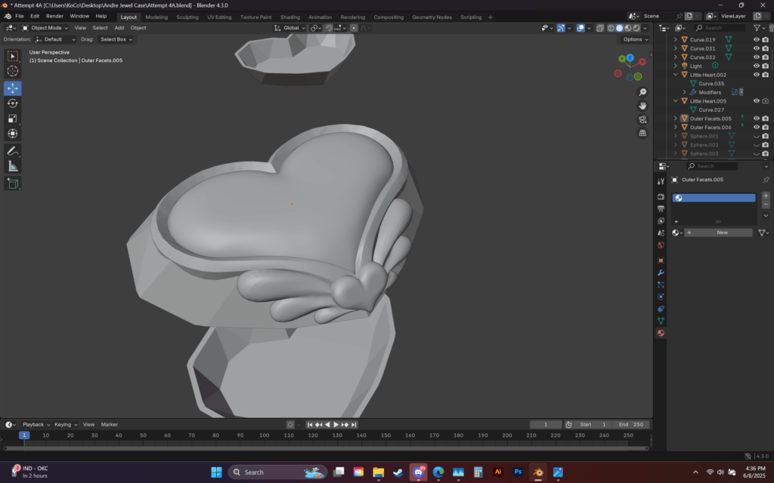Play the animation in timeline
This screenshot has width=774, height=483.
coord(336,425)
